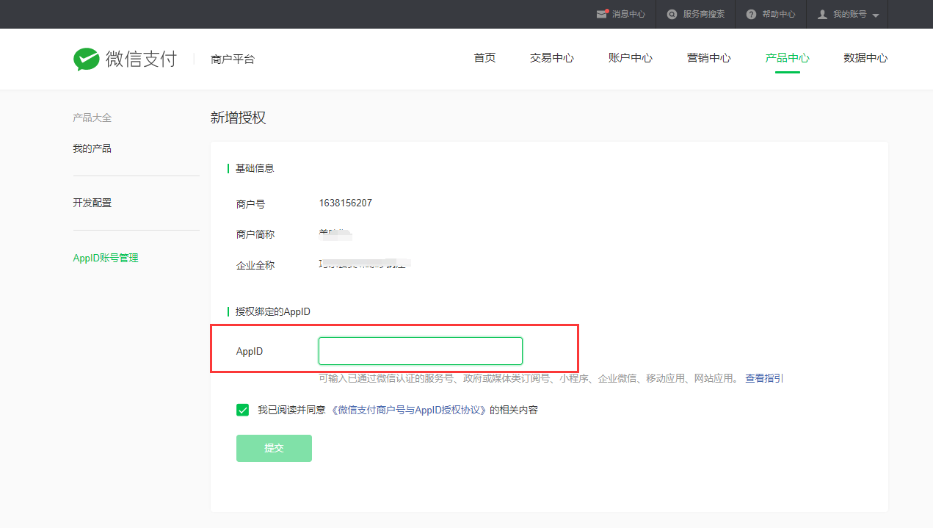Click the 新增授权 page heading

pos(238,117)
